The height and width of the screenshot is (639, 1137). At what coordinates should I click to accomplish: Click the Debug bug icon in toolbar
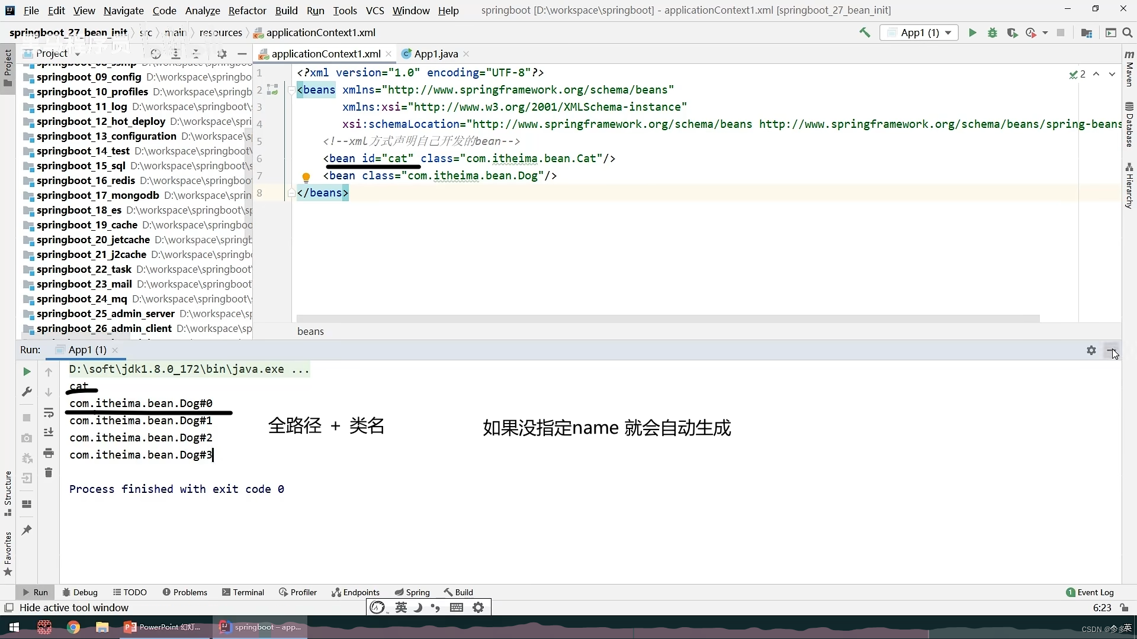[993, 33]
